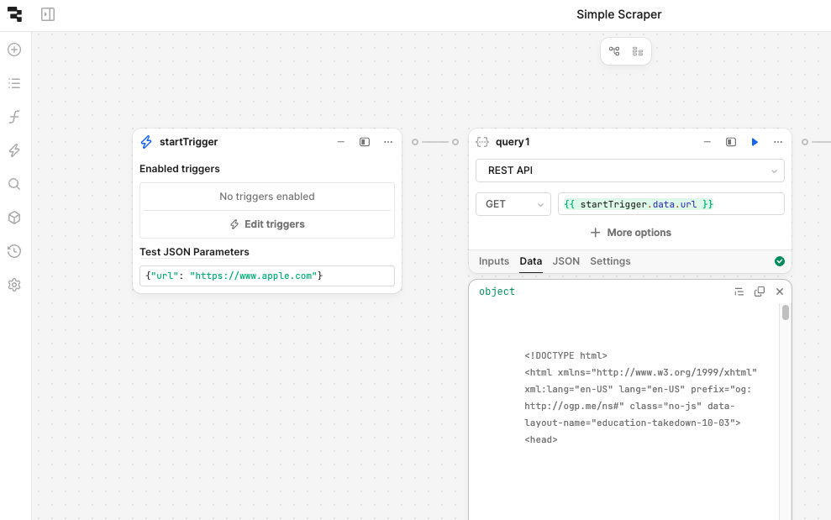Viewport: 831px width, 520px height.
Task: Click the Edit triggers button
Action: pyautogui.click(x=267, y=224)
